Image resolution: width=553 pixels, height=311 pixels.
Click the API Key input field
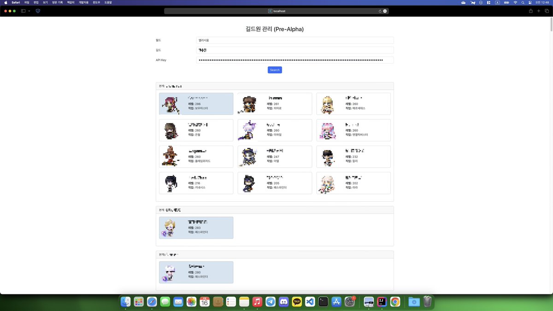point(295,60)
